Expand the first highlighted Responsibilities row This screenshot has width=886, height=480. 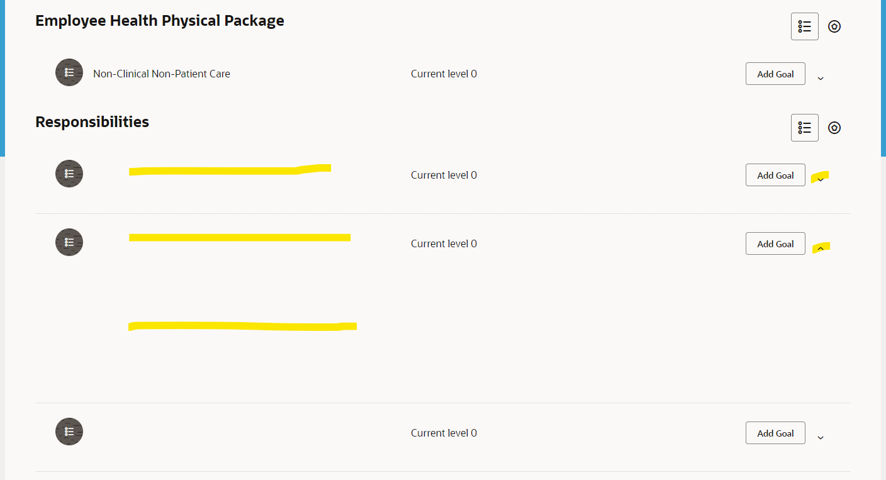pos(820,179)
